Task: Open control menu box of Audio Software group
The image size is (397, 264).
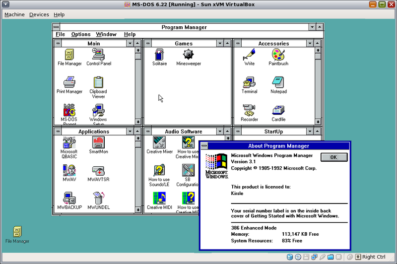Action: 147,132
